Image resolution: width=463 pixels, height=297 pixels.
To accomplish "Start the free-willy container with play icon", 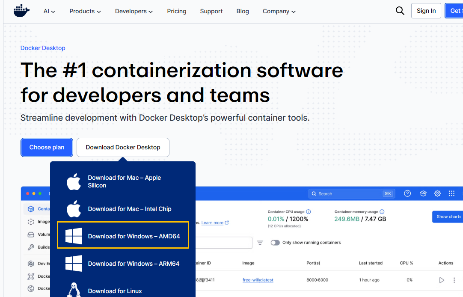I will 442,280.
